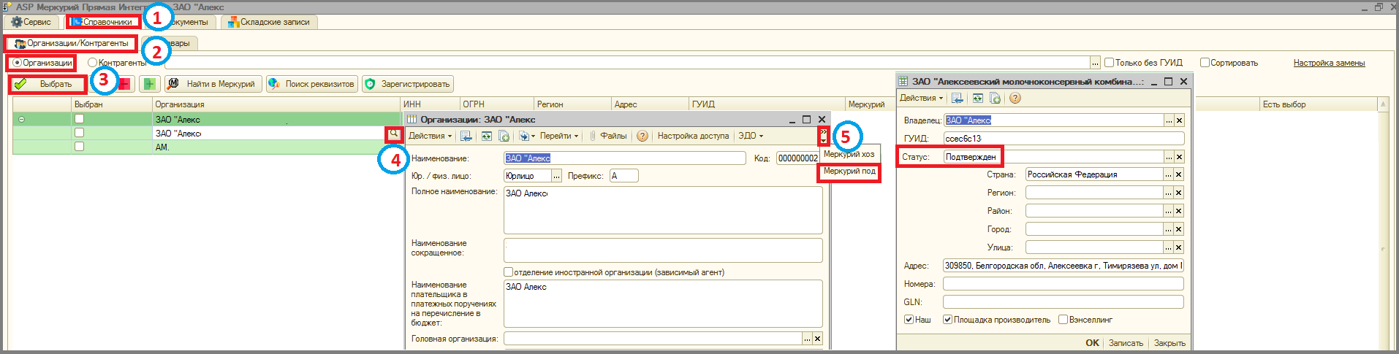Screen dimensions: 1399x354
Task: Select the Меркурий под menu item
Action: (849, 171)
